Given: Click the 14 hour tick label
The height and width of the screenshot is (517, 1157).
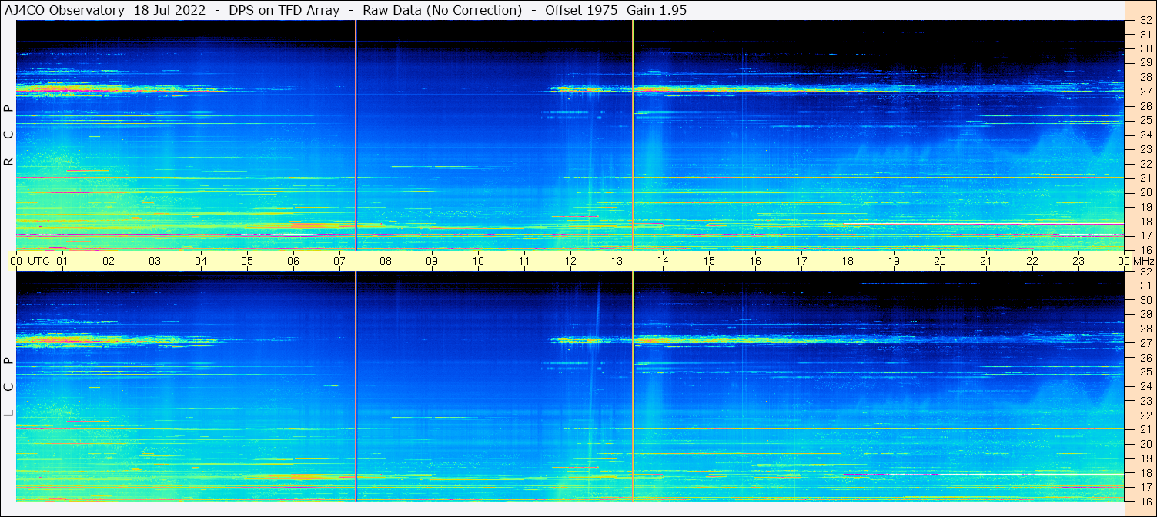Looking at the screenshot, I should pos(663,261).
